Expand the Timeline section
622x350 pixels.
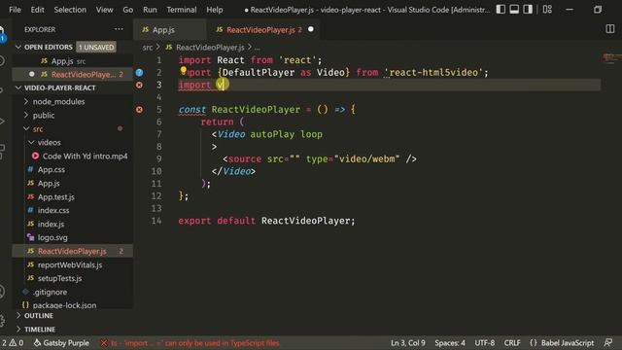[40, 330]
